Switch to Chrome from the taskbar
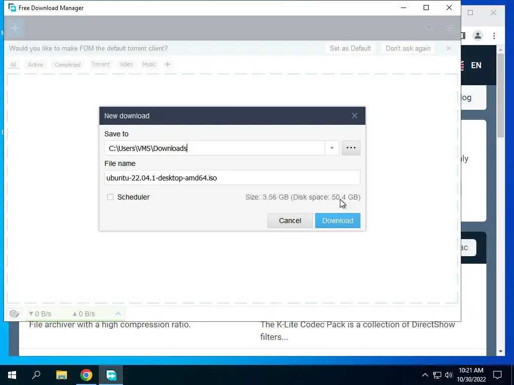Screen dimensions: 514x385 click(x=86, y=375)
